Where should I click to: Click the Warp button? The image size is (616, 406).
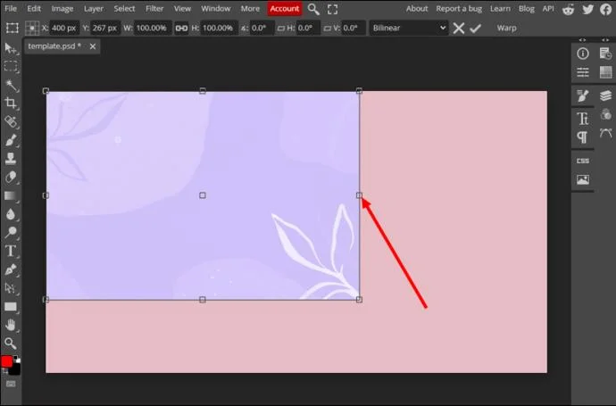click(x=506, y=28)
